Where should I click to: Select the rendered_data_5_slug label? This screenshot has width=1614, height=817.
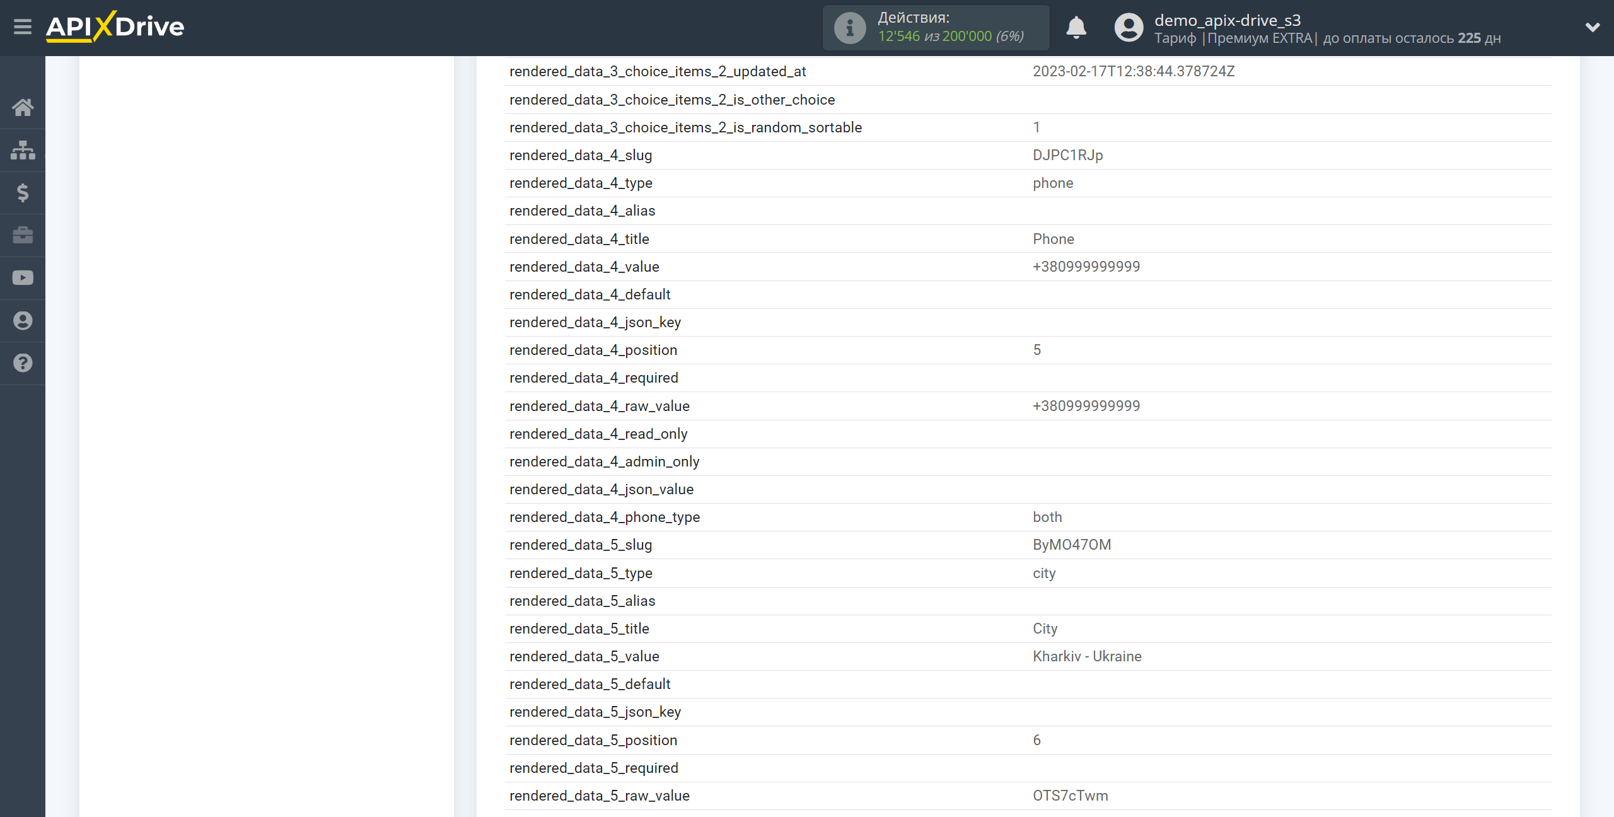(581, 545)
